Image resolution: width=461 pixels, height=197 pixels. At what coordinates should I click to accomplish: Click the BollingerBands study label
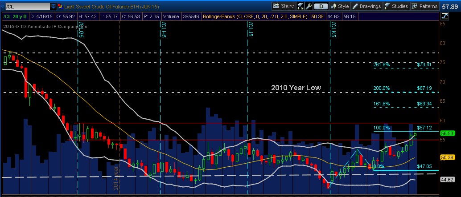255,17
